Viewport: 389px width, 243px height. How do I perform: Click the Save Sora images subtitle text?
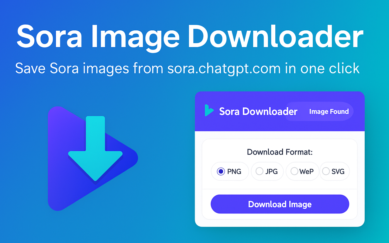coord(188,68)
